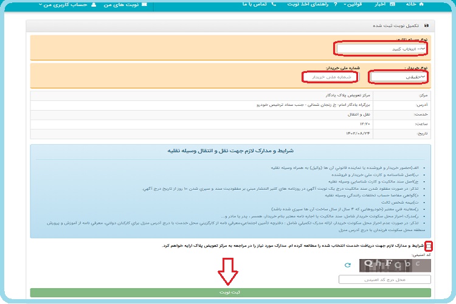Viewport: 456px width, 304px height.
Task: Focus the شماره ملی خریدار field
Action: tap(330, 77)
